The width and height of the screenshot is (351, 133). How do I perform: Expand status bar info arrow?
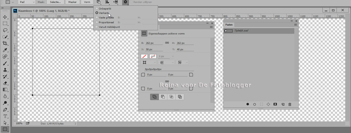pos(75,124)
